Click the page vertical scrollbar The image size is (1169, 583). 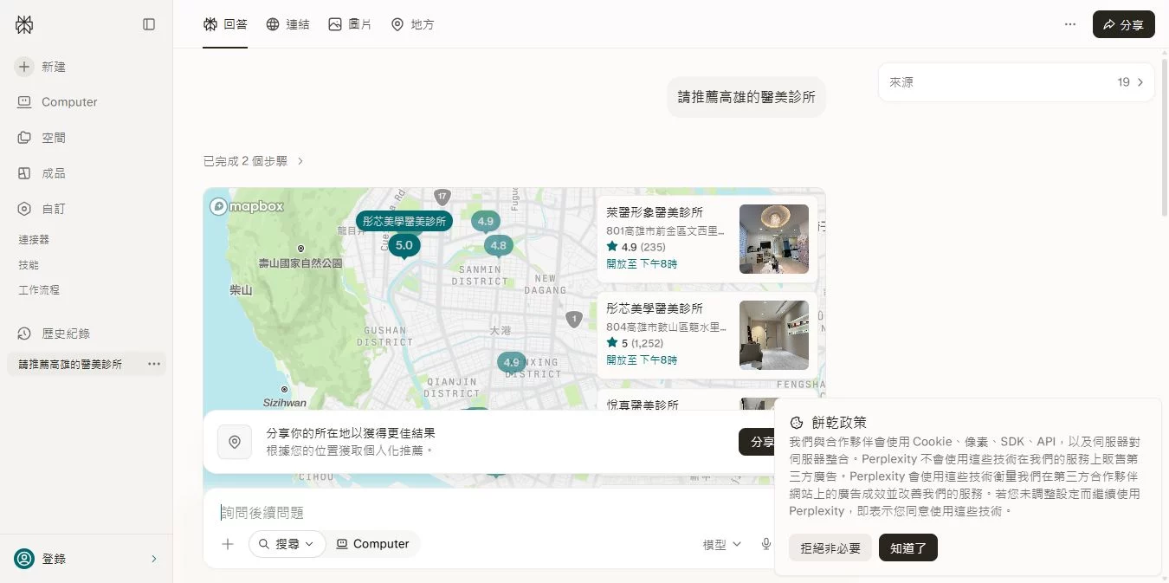[x=1165, y=139]
